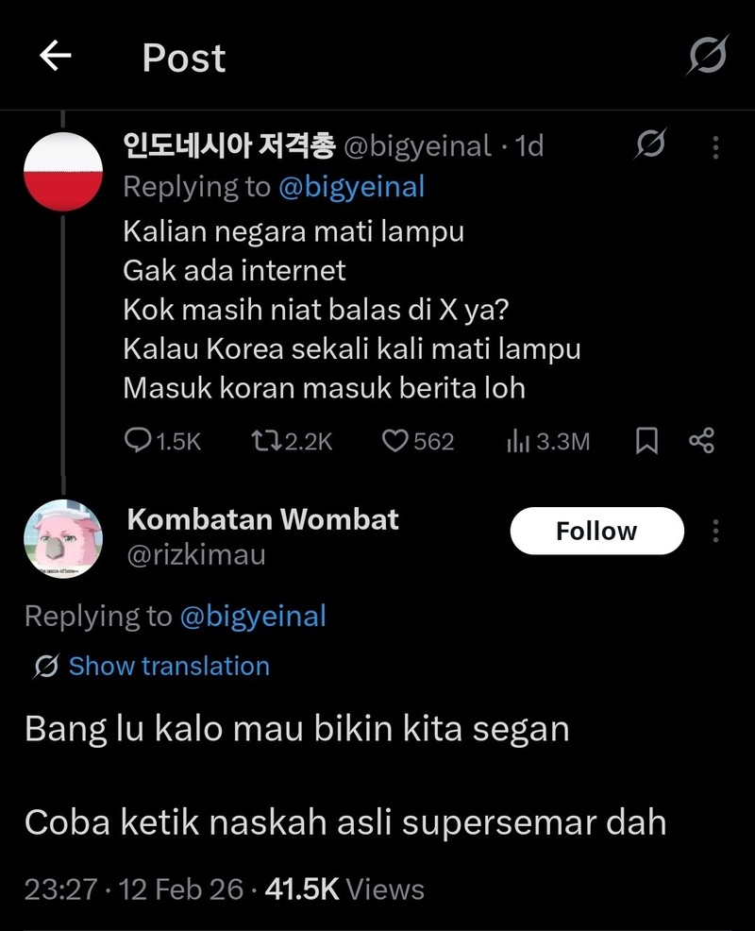
Task: Open sharing options via the share icon
Action: click(x=700, y=440)
